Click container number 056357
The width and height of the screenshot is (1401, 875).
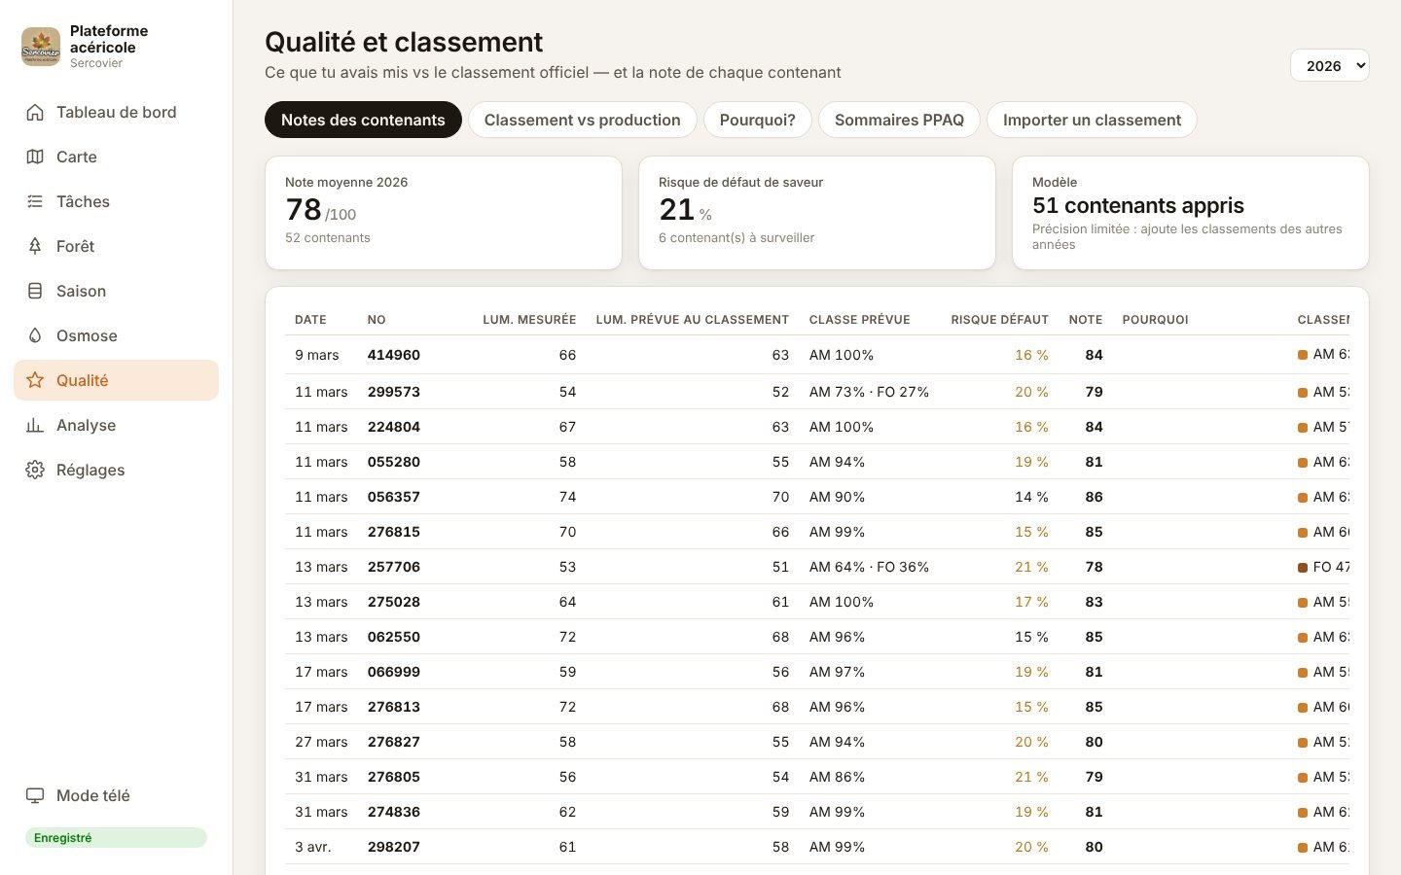click(x=394, y=497)
